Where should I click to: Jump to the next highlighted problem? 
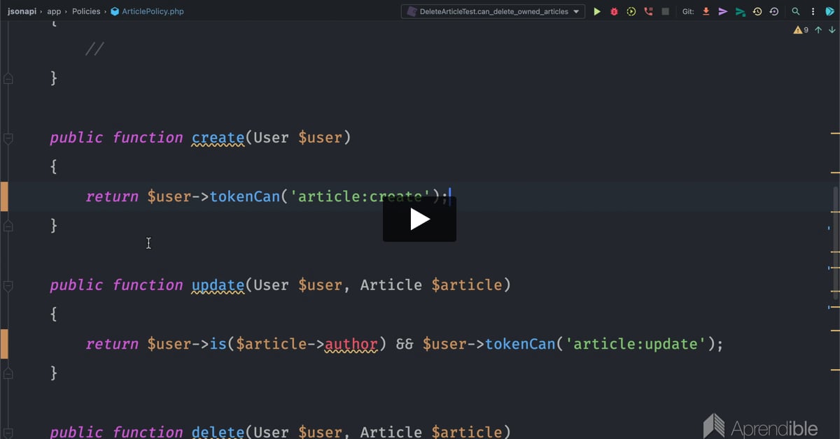point(832,30)
